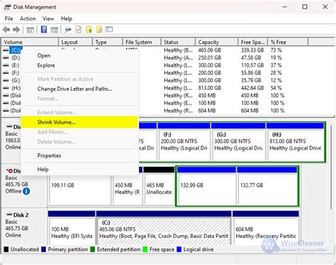Select Shrink Volume in context menu
This screenshot has width=336, height=265.
pos(79,122)
